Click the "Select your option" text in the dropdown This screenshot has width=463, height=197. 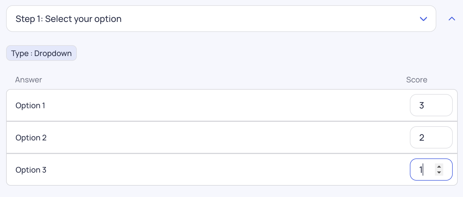point(83,19)
